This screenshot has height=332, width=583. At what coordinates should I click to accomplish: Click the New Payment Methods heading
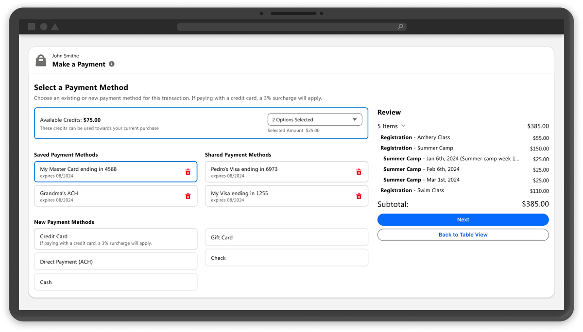(64, 222)
